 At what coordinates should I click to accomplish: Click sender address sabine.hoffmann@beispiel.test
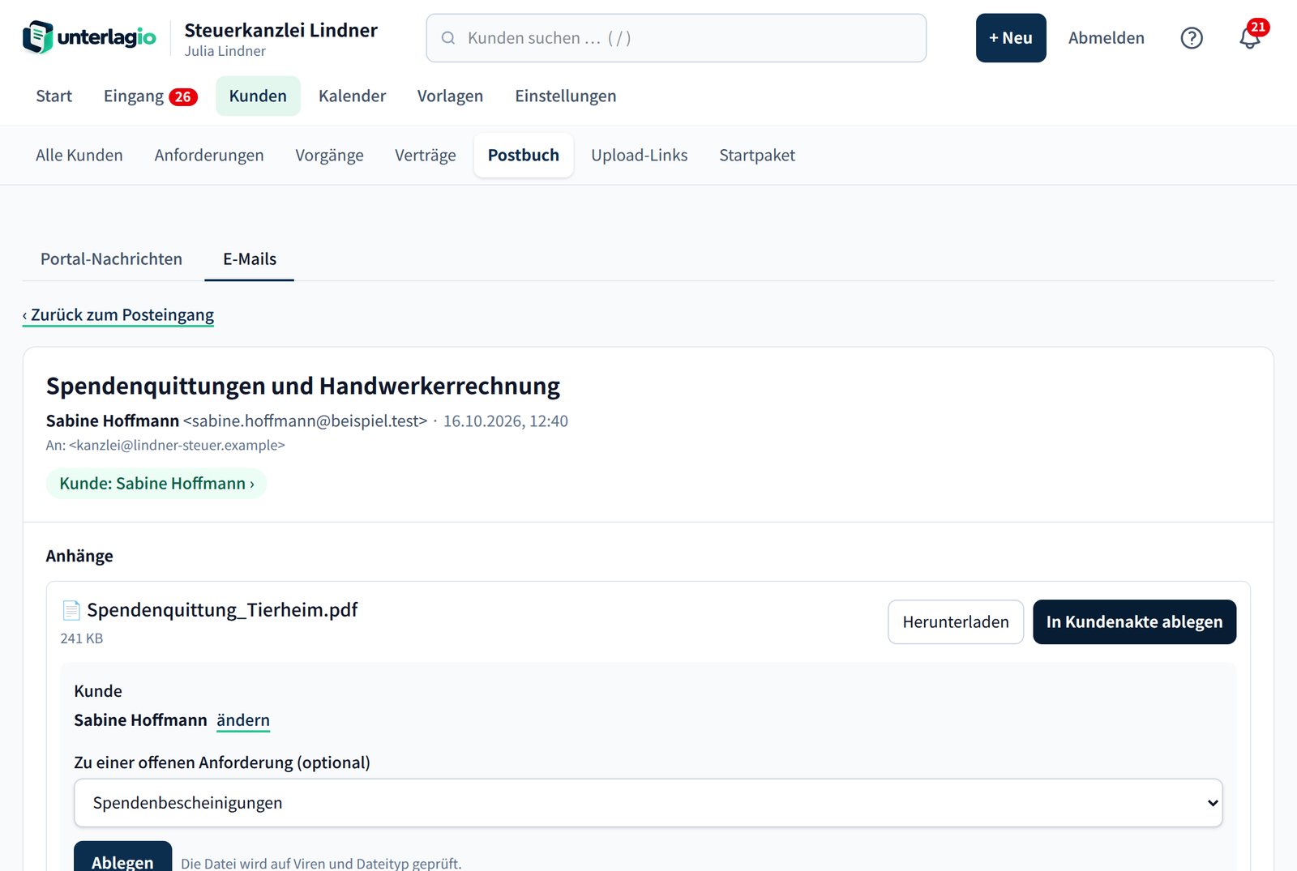coord(305,421)
